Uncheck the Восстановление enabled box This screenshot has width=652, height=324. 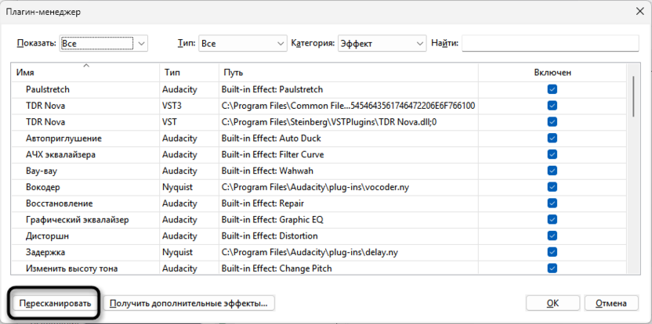pos(552,203)
